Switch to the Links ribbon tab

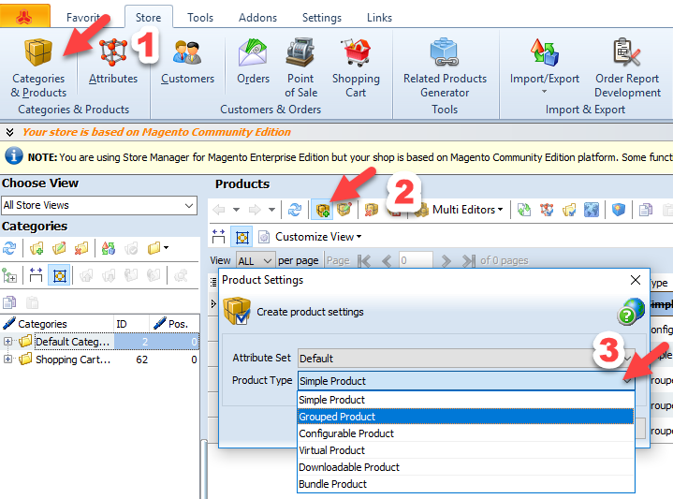point(379,18)
